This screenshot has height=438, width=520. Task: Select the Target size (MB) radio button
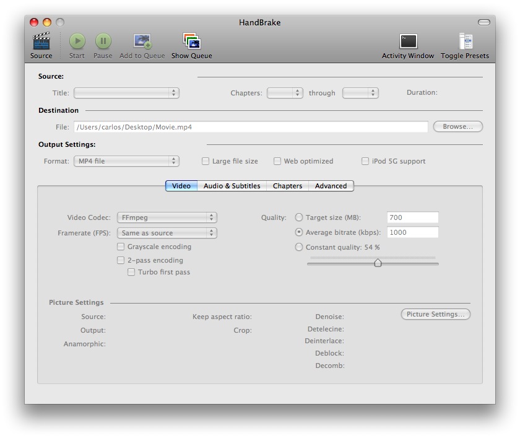coord(299,217)
